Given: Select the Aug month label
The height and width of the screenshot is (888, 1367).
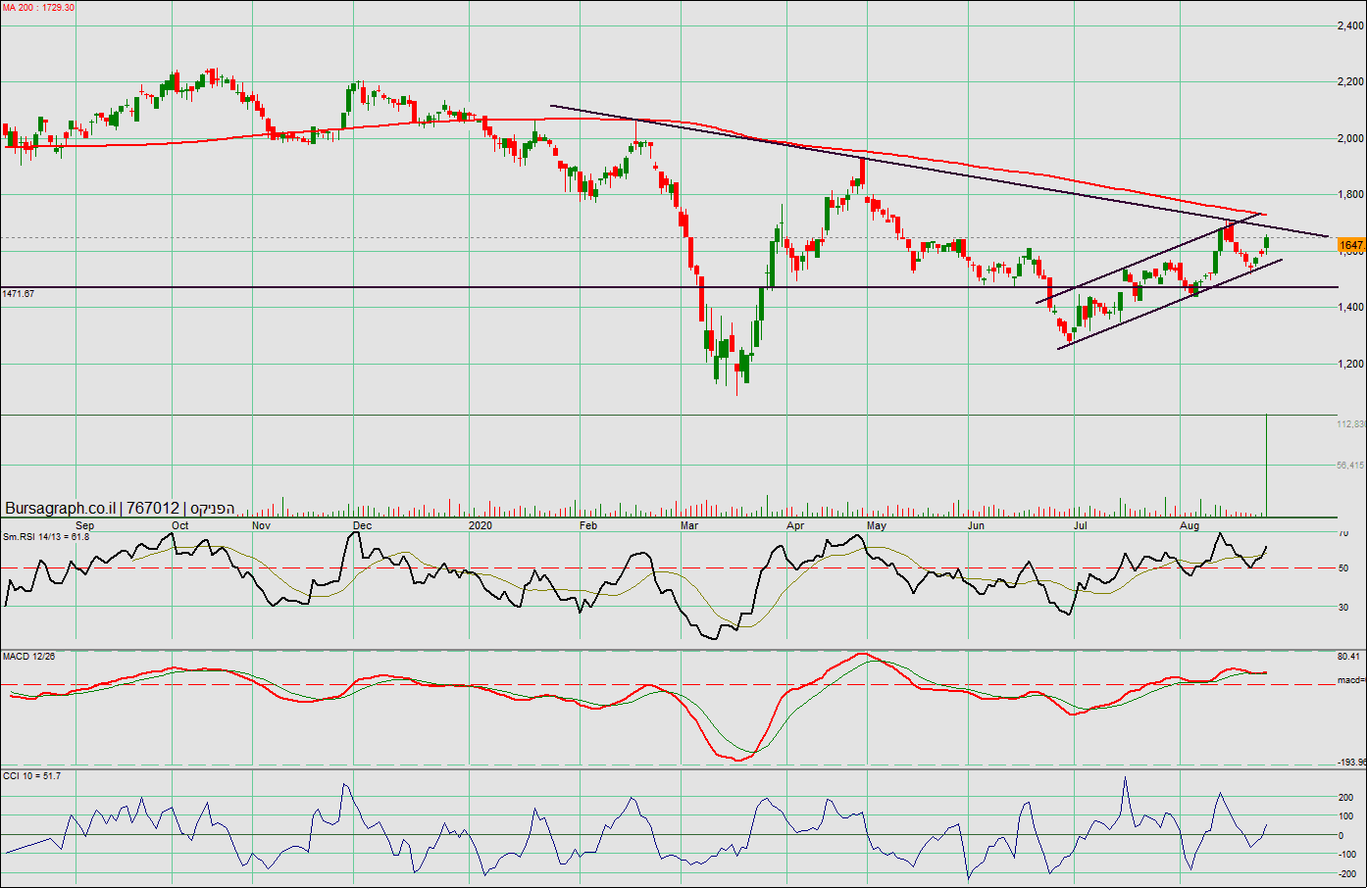Looking at the screenshot, I should click(x=1190, y=525).
